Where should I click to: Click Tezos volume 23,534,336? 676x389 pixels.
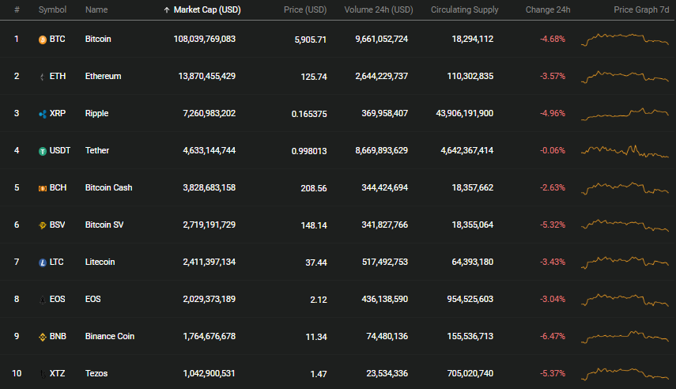[387, 373]
